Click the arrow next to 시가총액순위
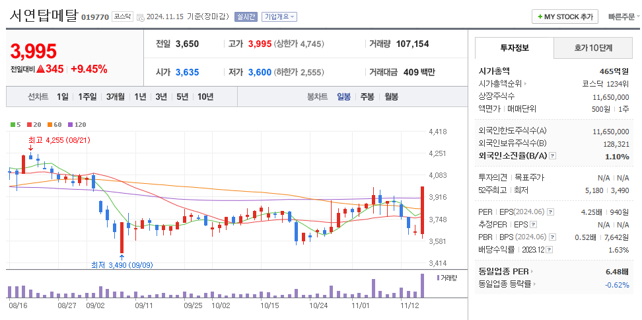This screenshot has height=320, width=642. point(525,84)
